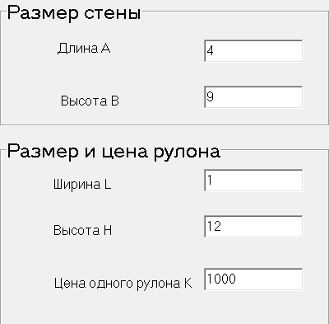Place cursor in box showing 12
This screenshot has width=329, height=324.
[x=253, y=227]
